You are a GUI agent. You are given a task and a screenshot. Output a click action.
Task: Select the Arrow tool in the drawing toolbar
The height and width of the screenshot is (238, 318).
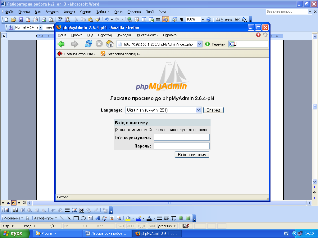point(69,218)
